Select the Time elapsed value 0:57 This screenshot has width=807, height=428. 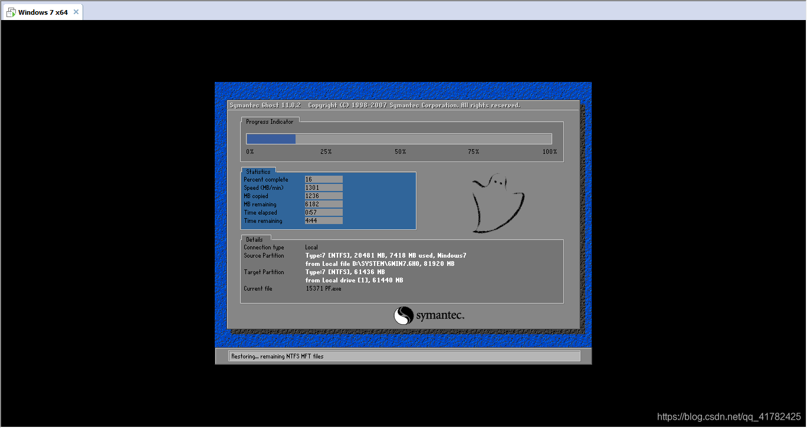323,212
